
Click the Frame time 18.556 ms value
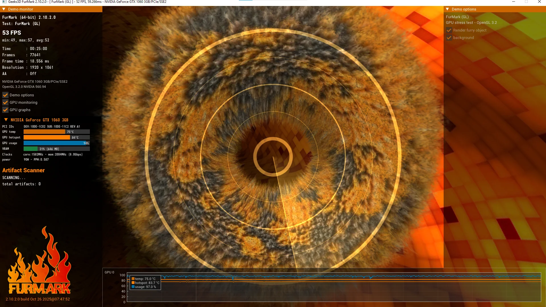coord(40,61)
